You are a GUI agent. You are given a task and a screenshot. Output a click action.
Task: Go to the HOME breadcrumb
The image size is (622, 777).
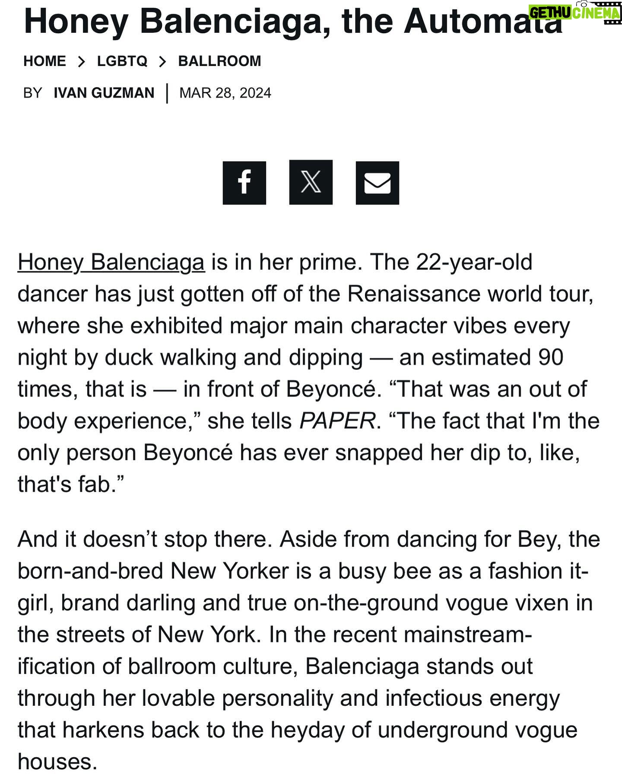[44, 61]
